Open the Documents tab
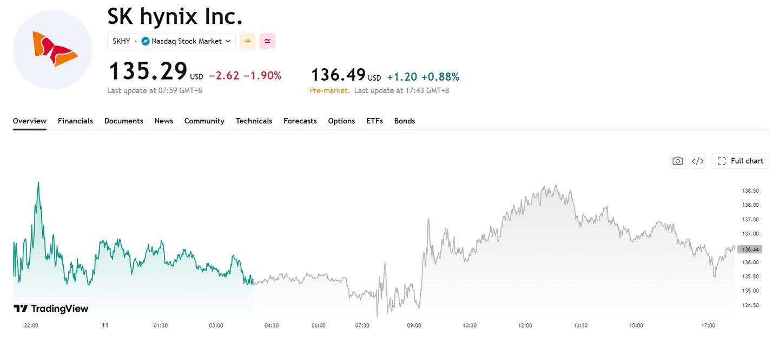This screenshot has width=779, height=341. (123, 121)
